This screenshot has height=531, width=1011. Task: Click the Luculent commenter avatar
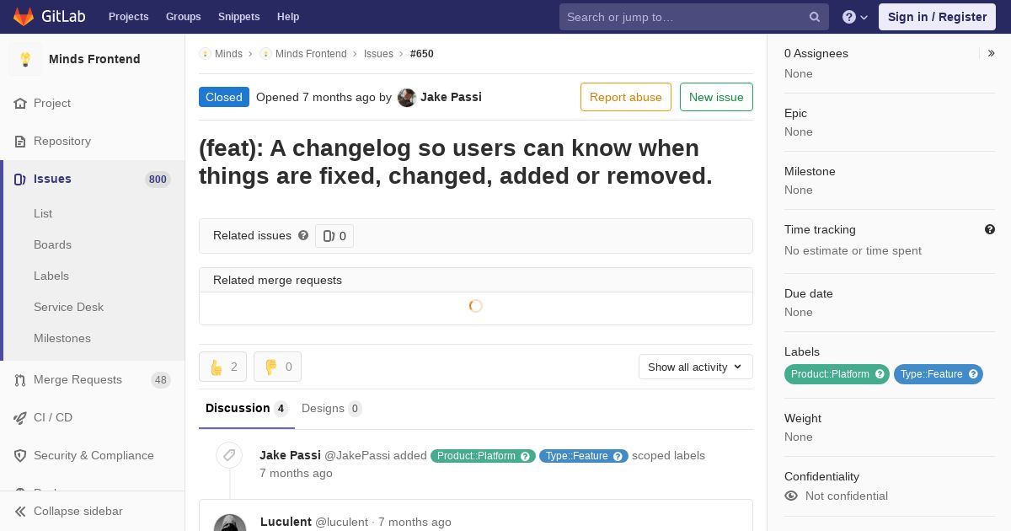(230, 523)
